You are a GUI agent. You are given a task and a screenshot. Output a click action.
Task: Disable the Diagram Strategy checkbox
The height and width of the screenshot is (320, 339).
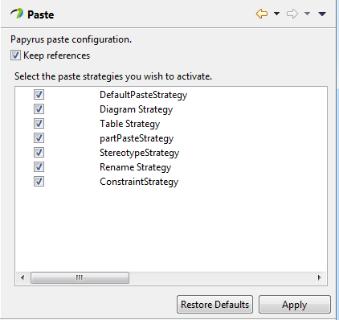(39, 109)
